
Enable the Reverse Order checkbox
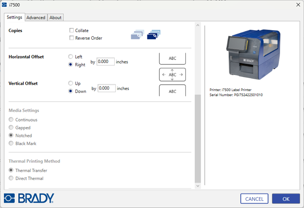72,38
